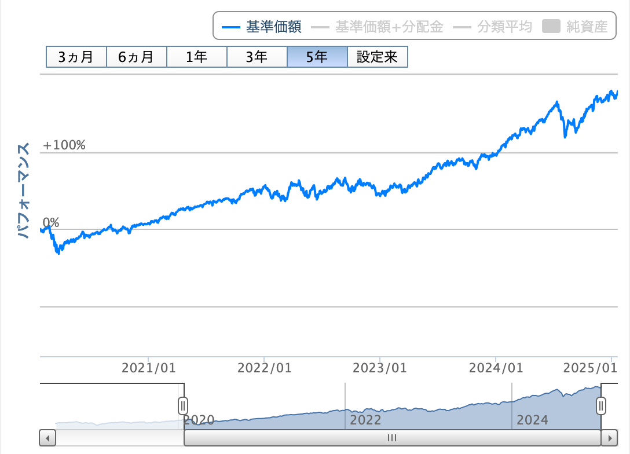Image resolution: width=630 pixels, height=454 pixels.
Task: Show the 基準価額+分配金 series
Action: (378, 27)
